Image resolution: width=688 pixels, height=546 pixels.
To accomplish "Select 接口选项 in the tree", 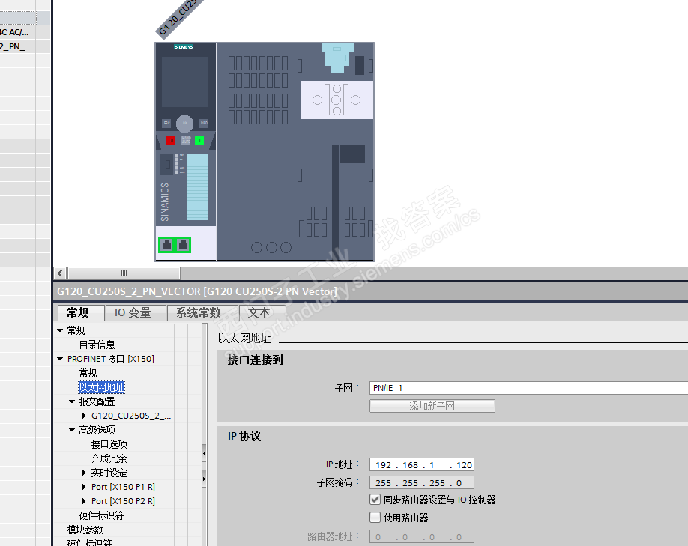I will click(109, 444).
